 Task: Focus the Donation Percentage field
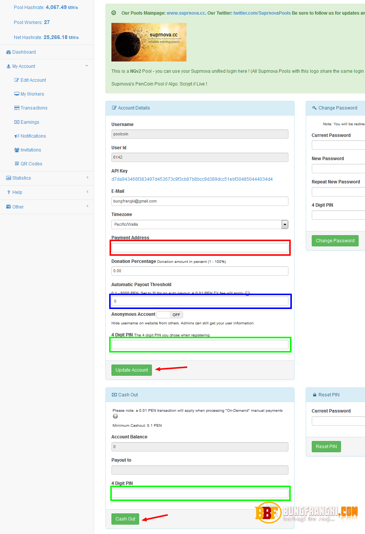[200, 271]
